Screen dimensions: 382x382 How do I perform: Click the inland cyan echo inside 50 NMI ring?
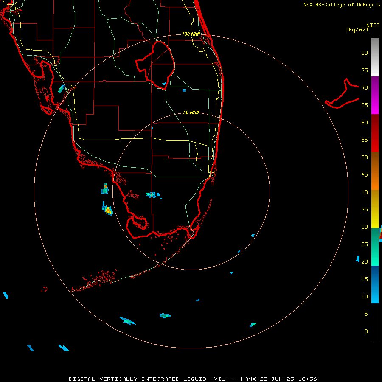[153, 195]
